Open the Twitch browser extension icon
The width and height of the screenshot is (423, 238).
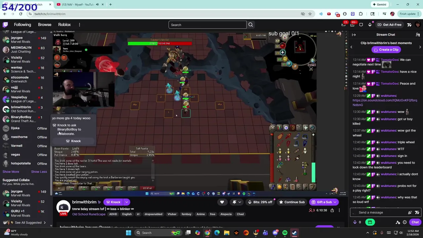tap(353, 14)
